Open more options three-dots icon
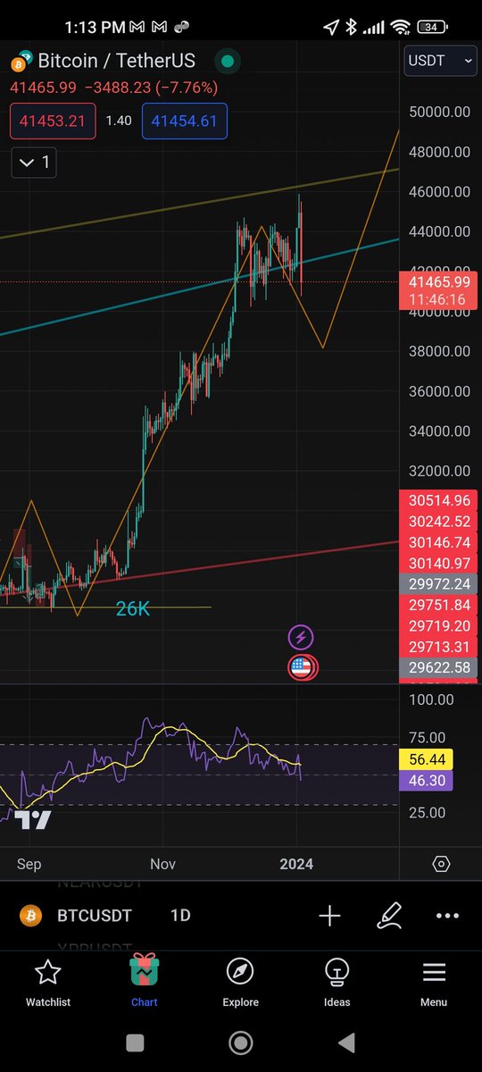The image size is (482, 1072). coord(447,916)
